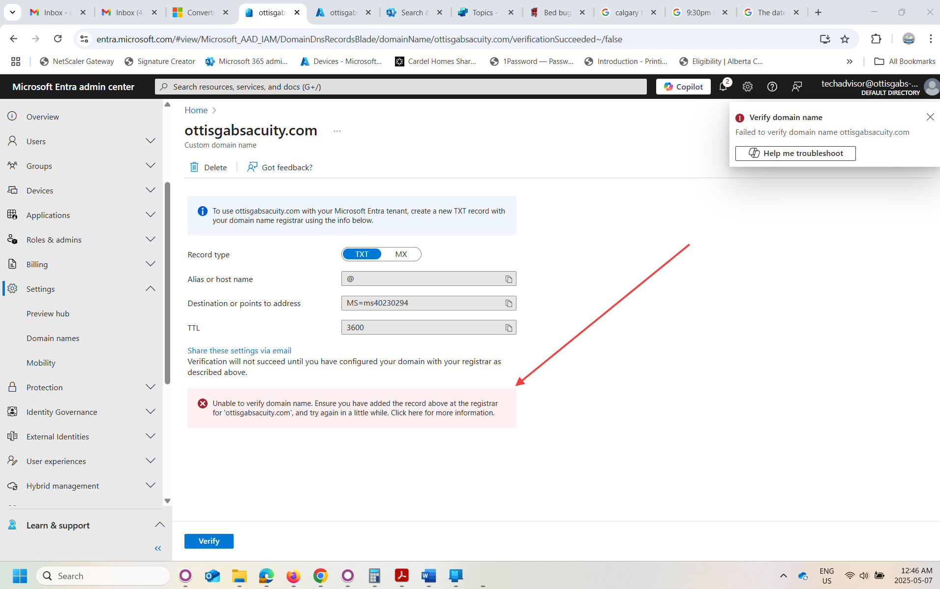
Task: Expand the Users menu section
Action: [151, 141]
